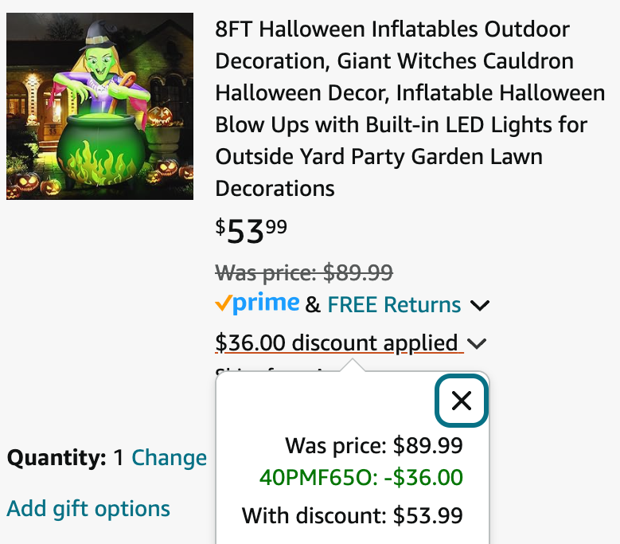Image resolution: width=620 pixels, height=544 pixels.
Task: Click the With discount $53.99 line
Action: (x=353, y=515)
